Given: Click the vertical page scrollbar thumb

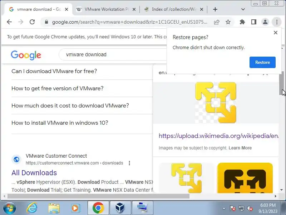Looking at the screenshot, I should pos(281,83).
